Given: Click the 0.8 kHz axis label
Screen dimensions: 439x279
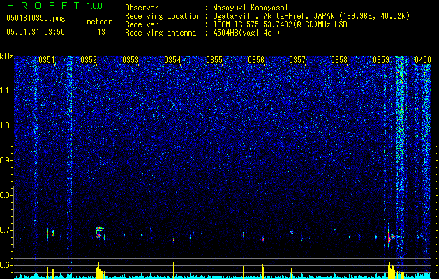Looking at the screenshot, I should click(x=5, y=195).
